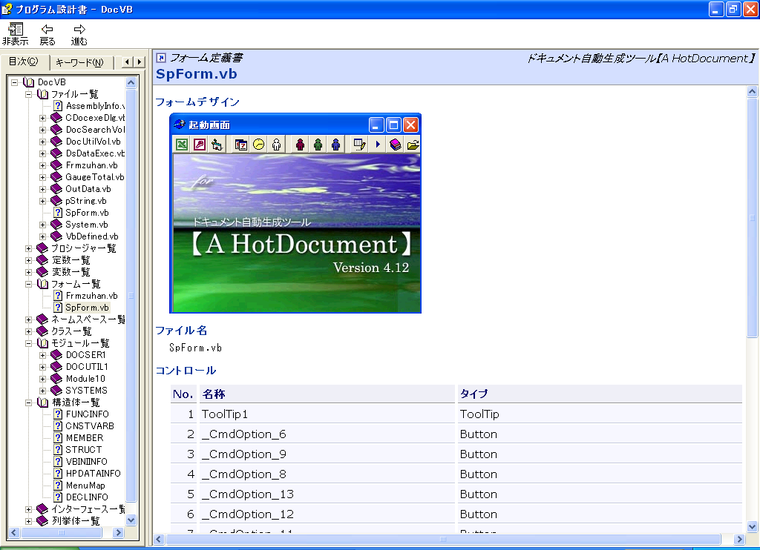
Task: Open the DECLINFO structure topic
Action: click(88, 497)
